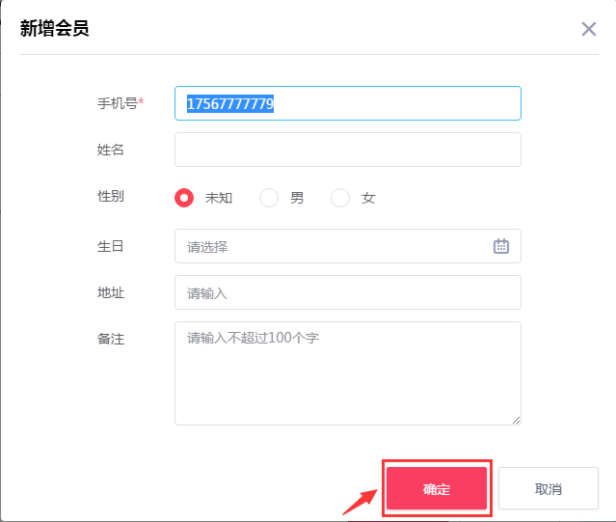
Task: Select the 未知 gender radio button
Action: coord(184,198)
